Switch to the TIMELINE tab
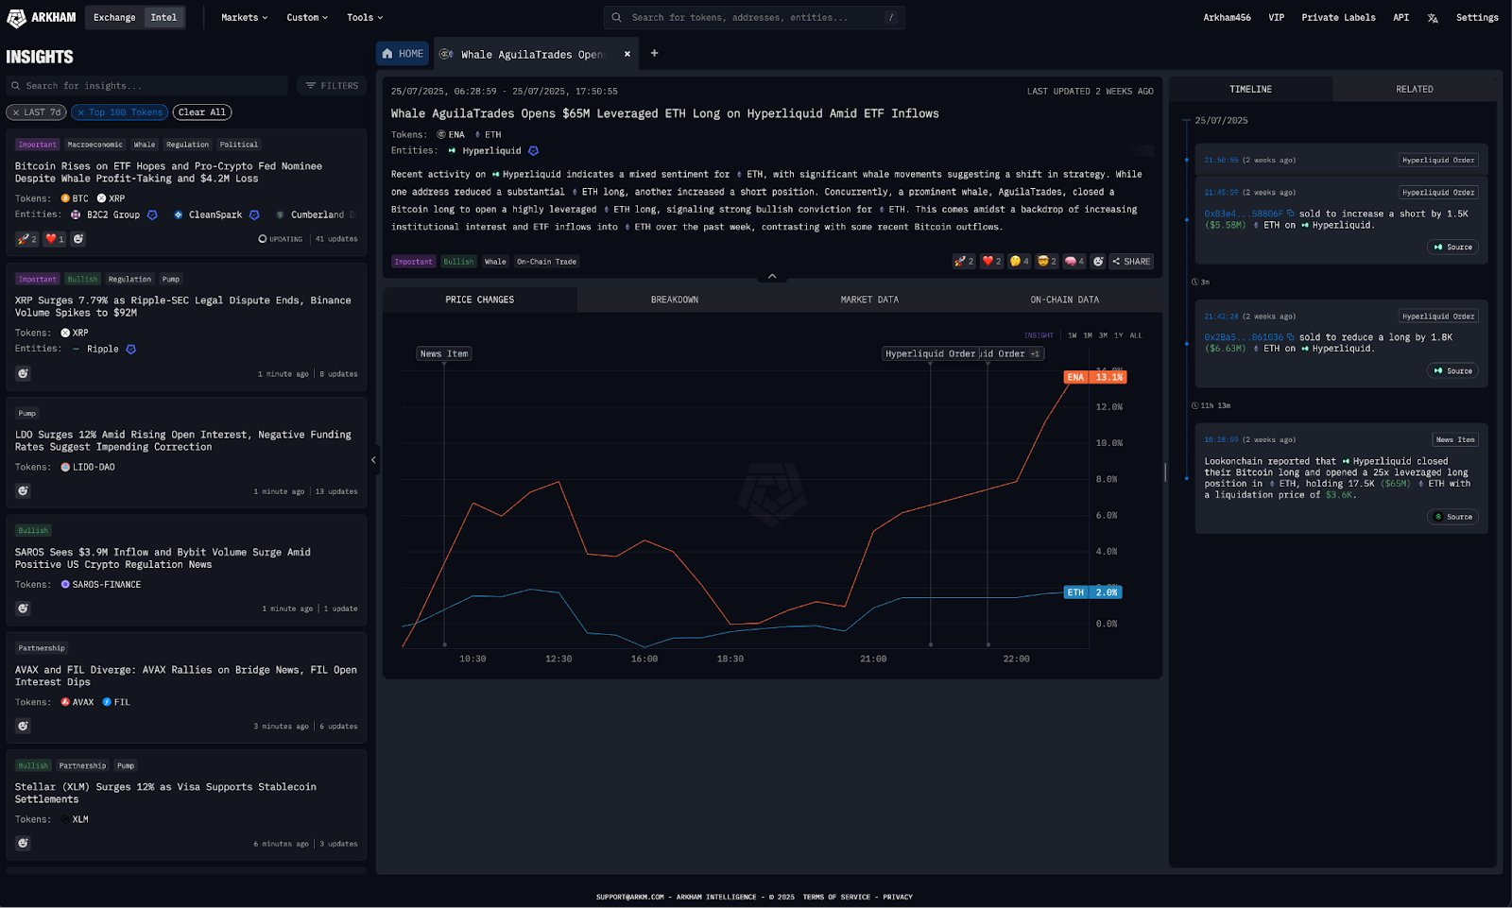 pyautogui.click(x=1250, y=89)
